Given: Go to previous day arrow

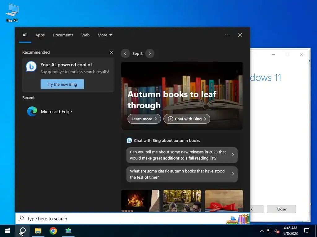Looking at the screenshot, I should click(125, 53).
